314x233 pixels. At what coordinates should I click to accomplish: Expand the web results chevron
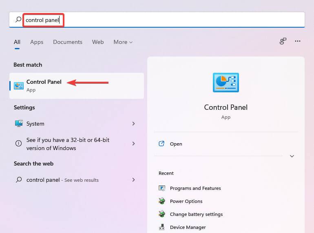(x=133, y=180)
